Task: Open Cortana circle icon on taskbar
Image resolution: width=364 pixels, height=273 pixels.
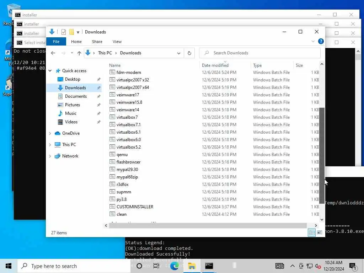Action: (x=139, y=266)
